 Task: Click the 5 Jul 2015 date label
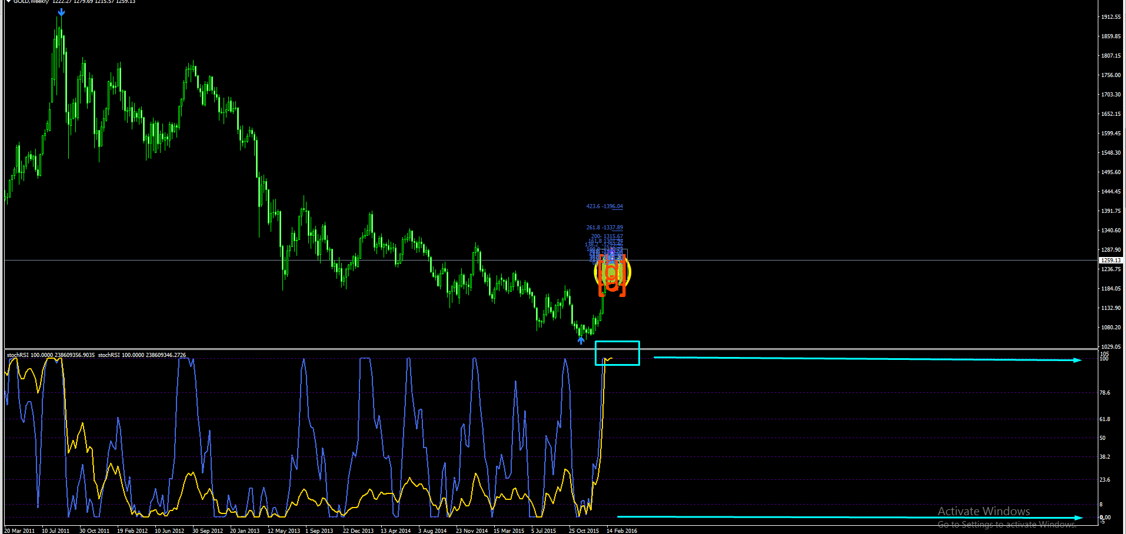[544, 530]
